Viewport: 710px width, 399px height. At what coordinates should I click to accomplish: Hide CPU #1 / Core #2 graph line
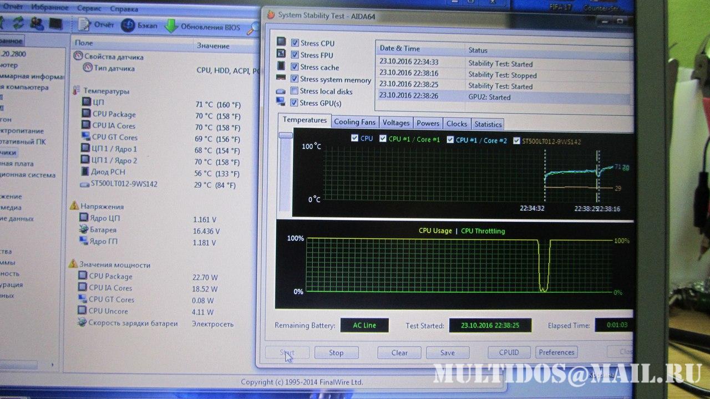click(x=450, y=140)
